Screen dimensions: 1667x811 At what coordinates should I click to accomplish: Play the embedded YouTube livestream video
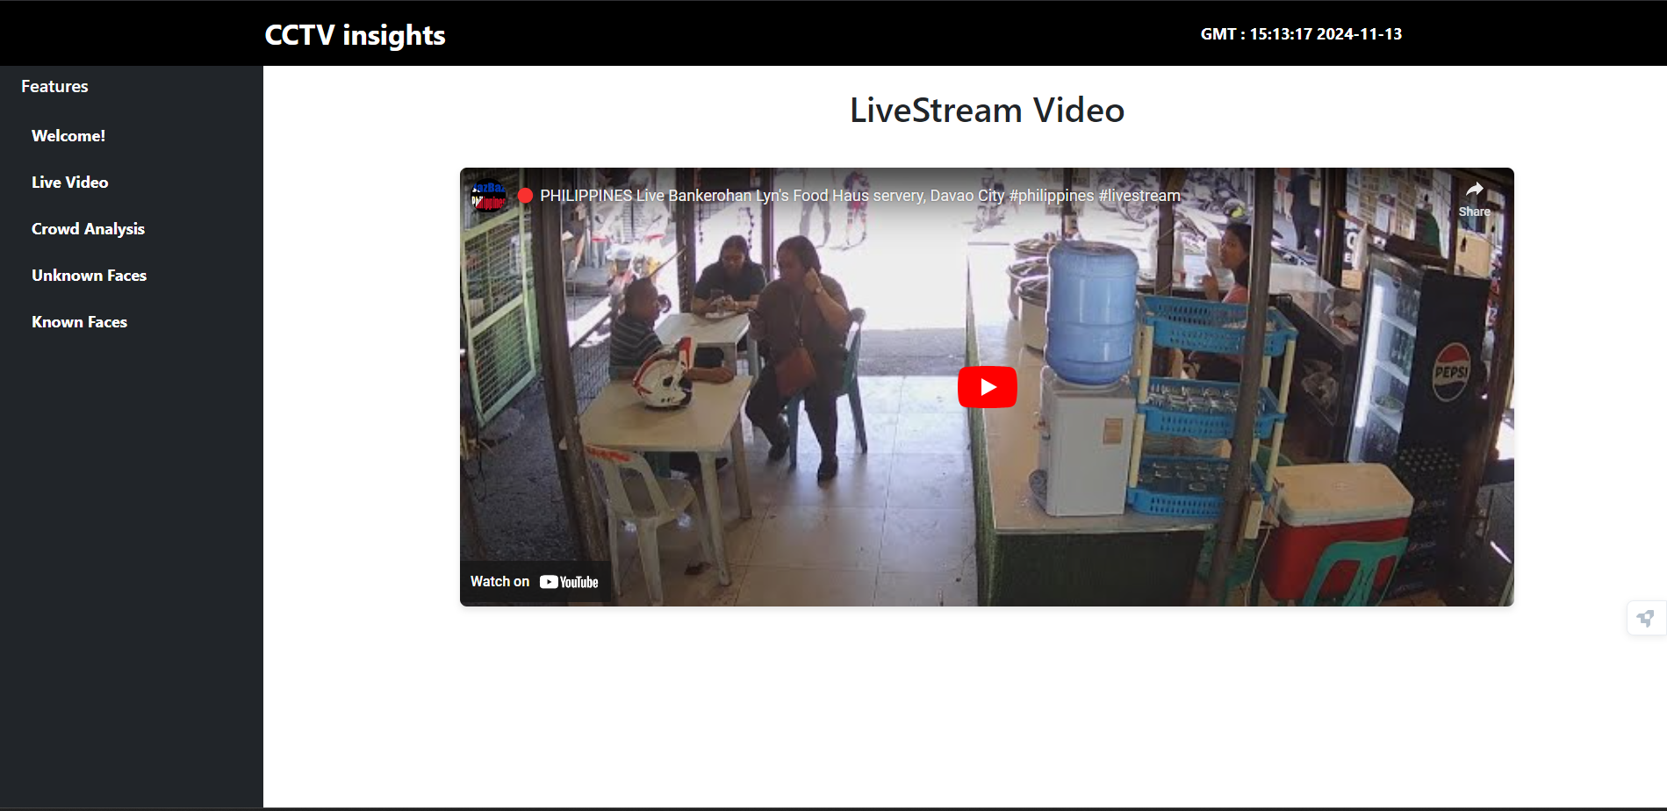(x=987, y=387)
